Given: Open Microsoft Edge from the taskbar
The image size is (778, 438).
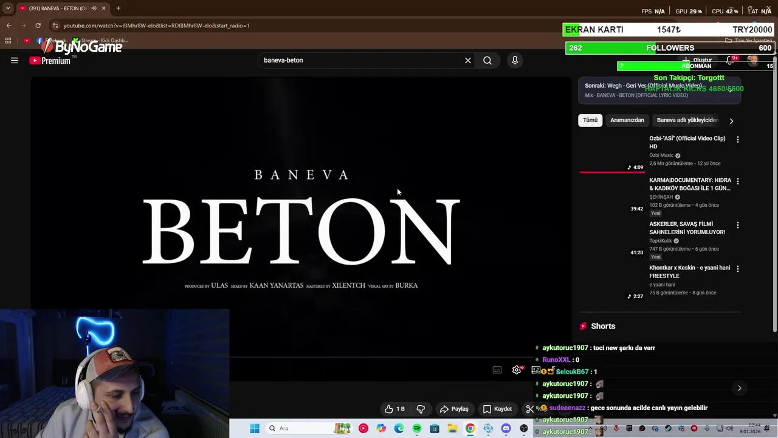Looking at the screenshot, I should (399, 428).
